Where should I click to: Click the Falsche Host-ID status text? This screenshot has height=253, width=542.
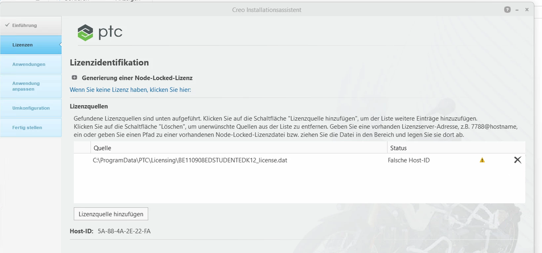pos(409,160)
